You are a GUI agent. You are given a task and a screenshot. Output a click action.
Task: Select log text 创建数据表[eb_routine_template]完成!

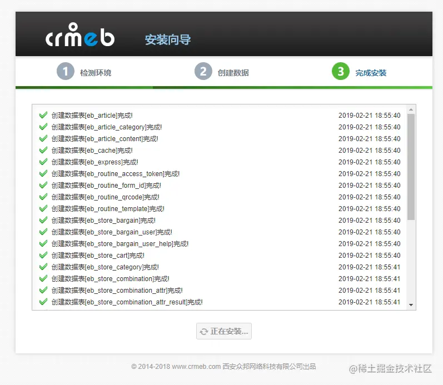108,209
